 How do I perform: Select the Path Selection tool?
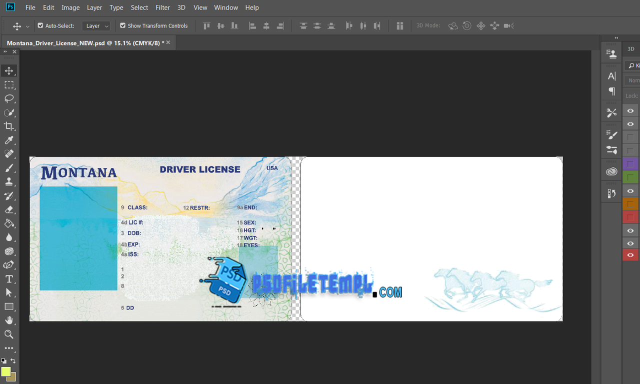point(9,292)
